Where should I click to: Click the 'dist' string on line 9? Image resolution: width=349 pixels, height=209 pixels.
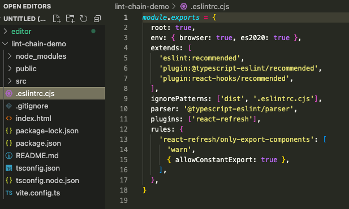point(232,98)
